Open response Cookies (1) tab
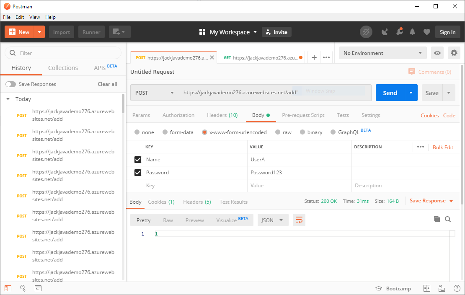This screenshot has height=295, width=465. (x=161, y=202)
